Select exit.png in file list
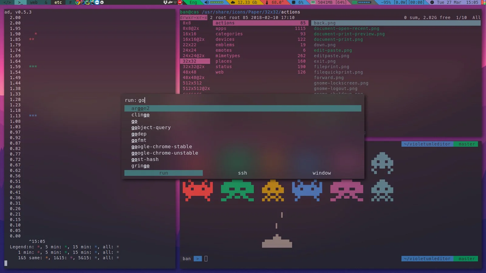This screenshot has height=273, width=486. pyautogui.click(x=325, y=61)
